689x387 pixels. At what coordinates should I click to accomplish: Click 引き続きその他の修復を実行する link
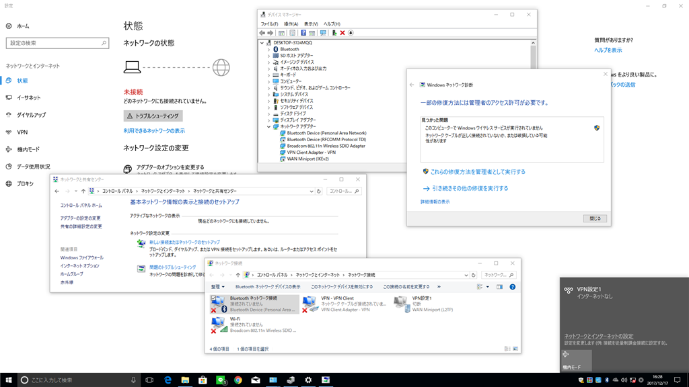(470, 188)
